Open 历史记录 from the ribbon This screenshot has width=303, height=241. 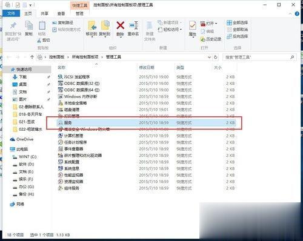pos(211,39)
